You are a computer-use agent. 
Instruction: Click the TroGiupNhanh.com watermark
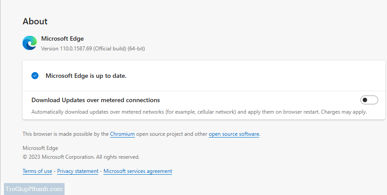coord(34,189)
